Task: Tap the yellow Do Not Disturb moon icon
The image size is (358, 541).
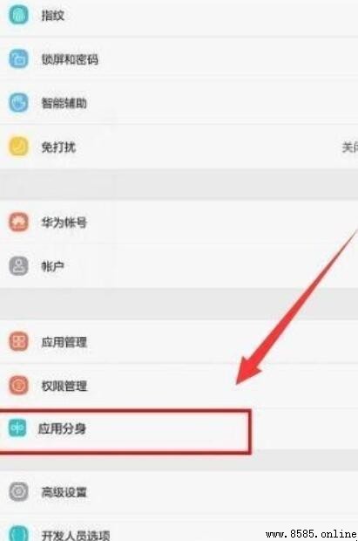Action: [x=18, y=147]
